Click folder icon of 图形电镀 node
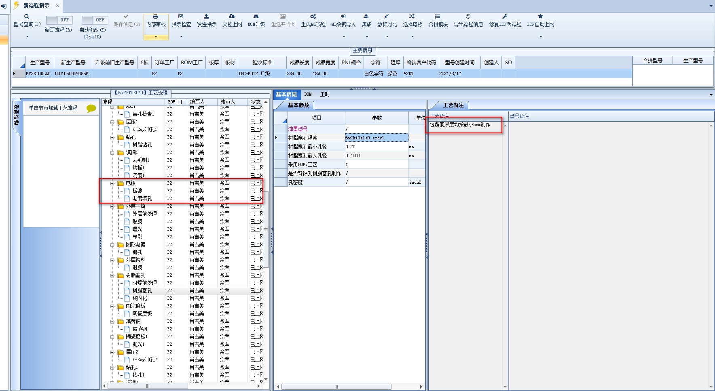The height and width of the screenshot is (391, 715). (x=121, y=245)
